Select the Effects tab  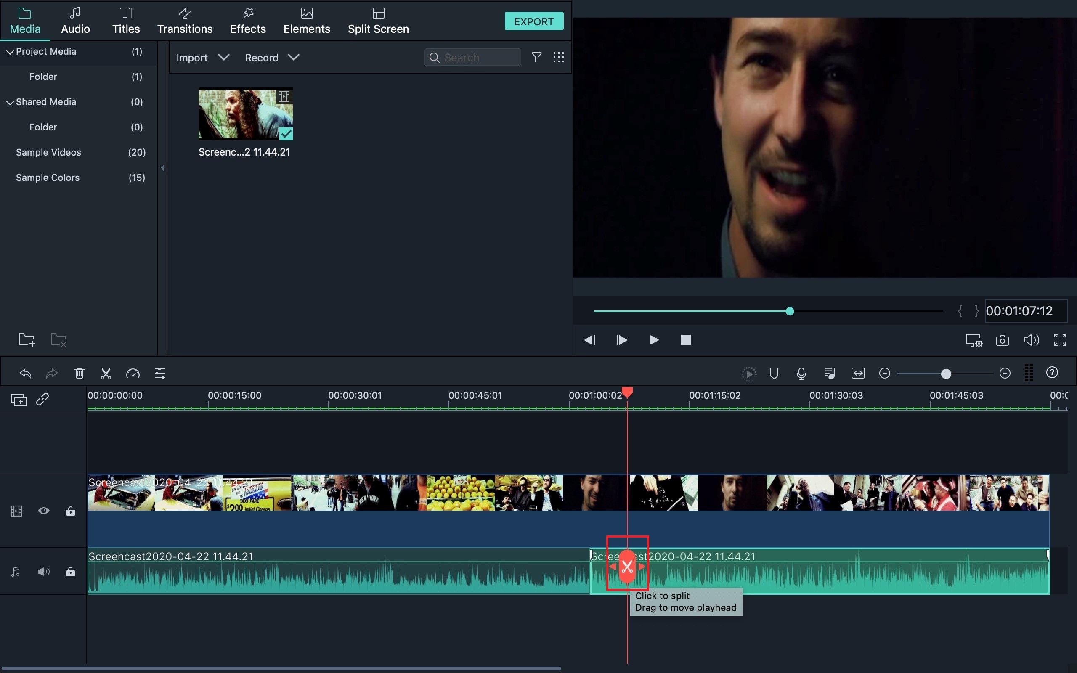[248, 21]
